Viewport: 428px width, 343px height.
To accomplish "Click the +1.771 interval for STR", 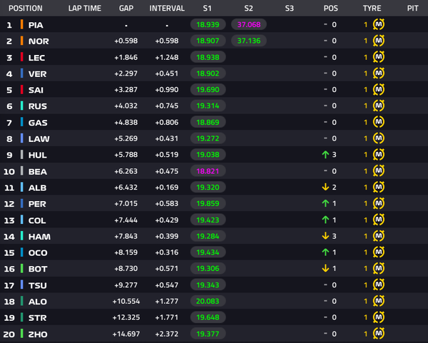I will (x=167, y=317).
